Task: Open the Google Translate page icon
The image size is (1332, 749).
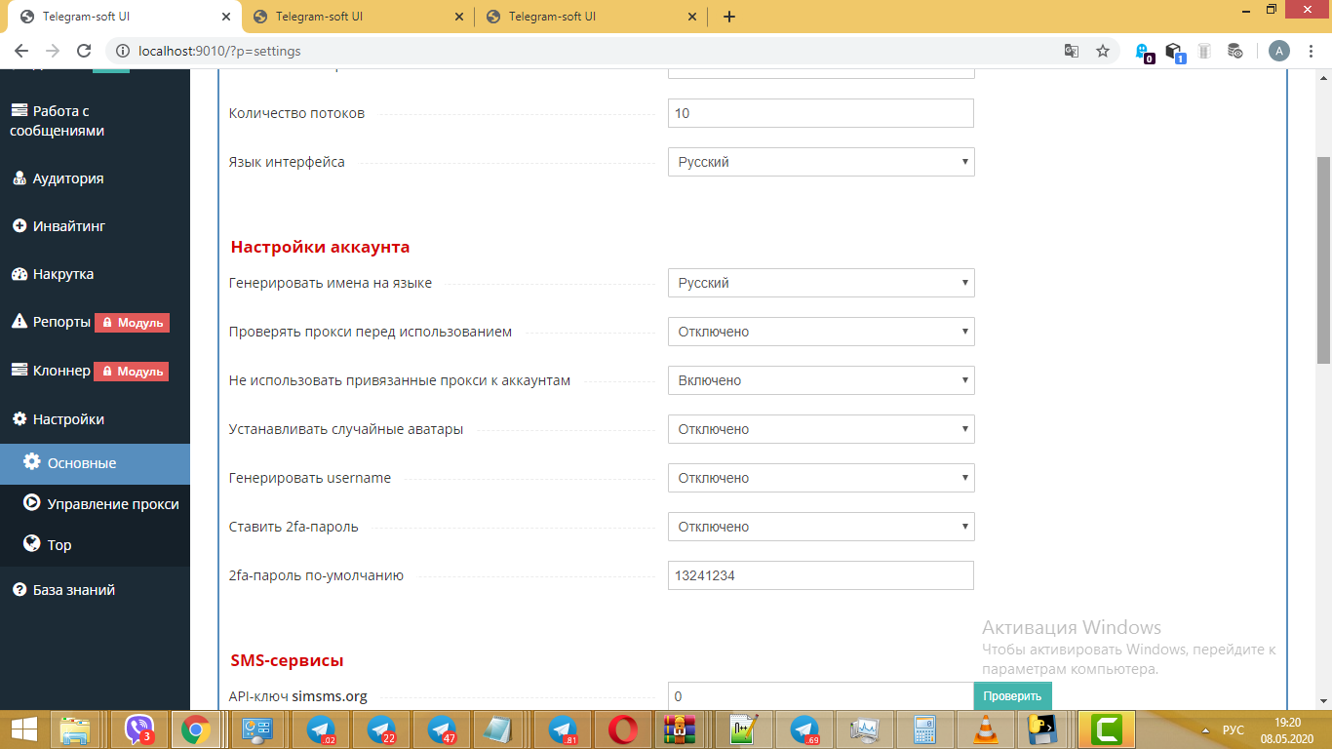Action: coord(1071,51)
